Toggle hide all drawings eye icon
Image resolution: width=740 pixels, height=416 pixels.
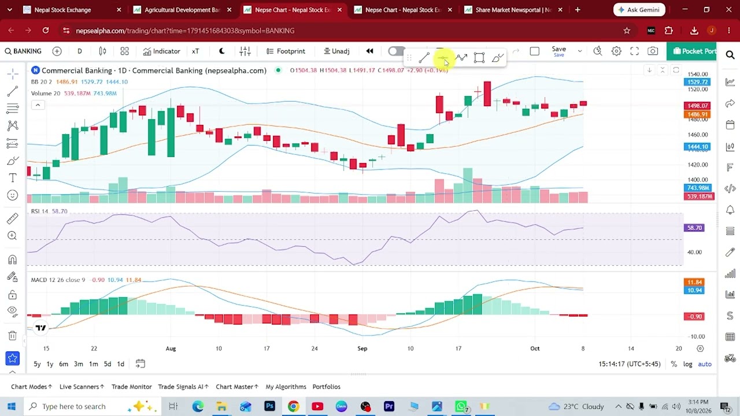12,311
